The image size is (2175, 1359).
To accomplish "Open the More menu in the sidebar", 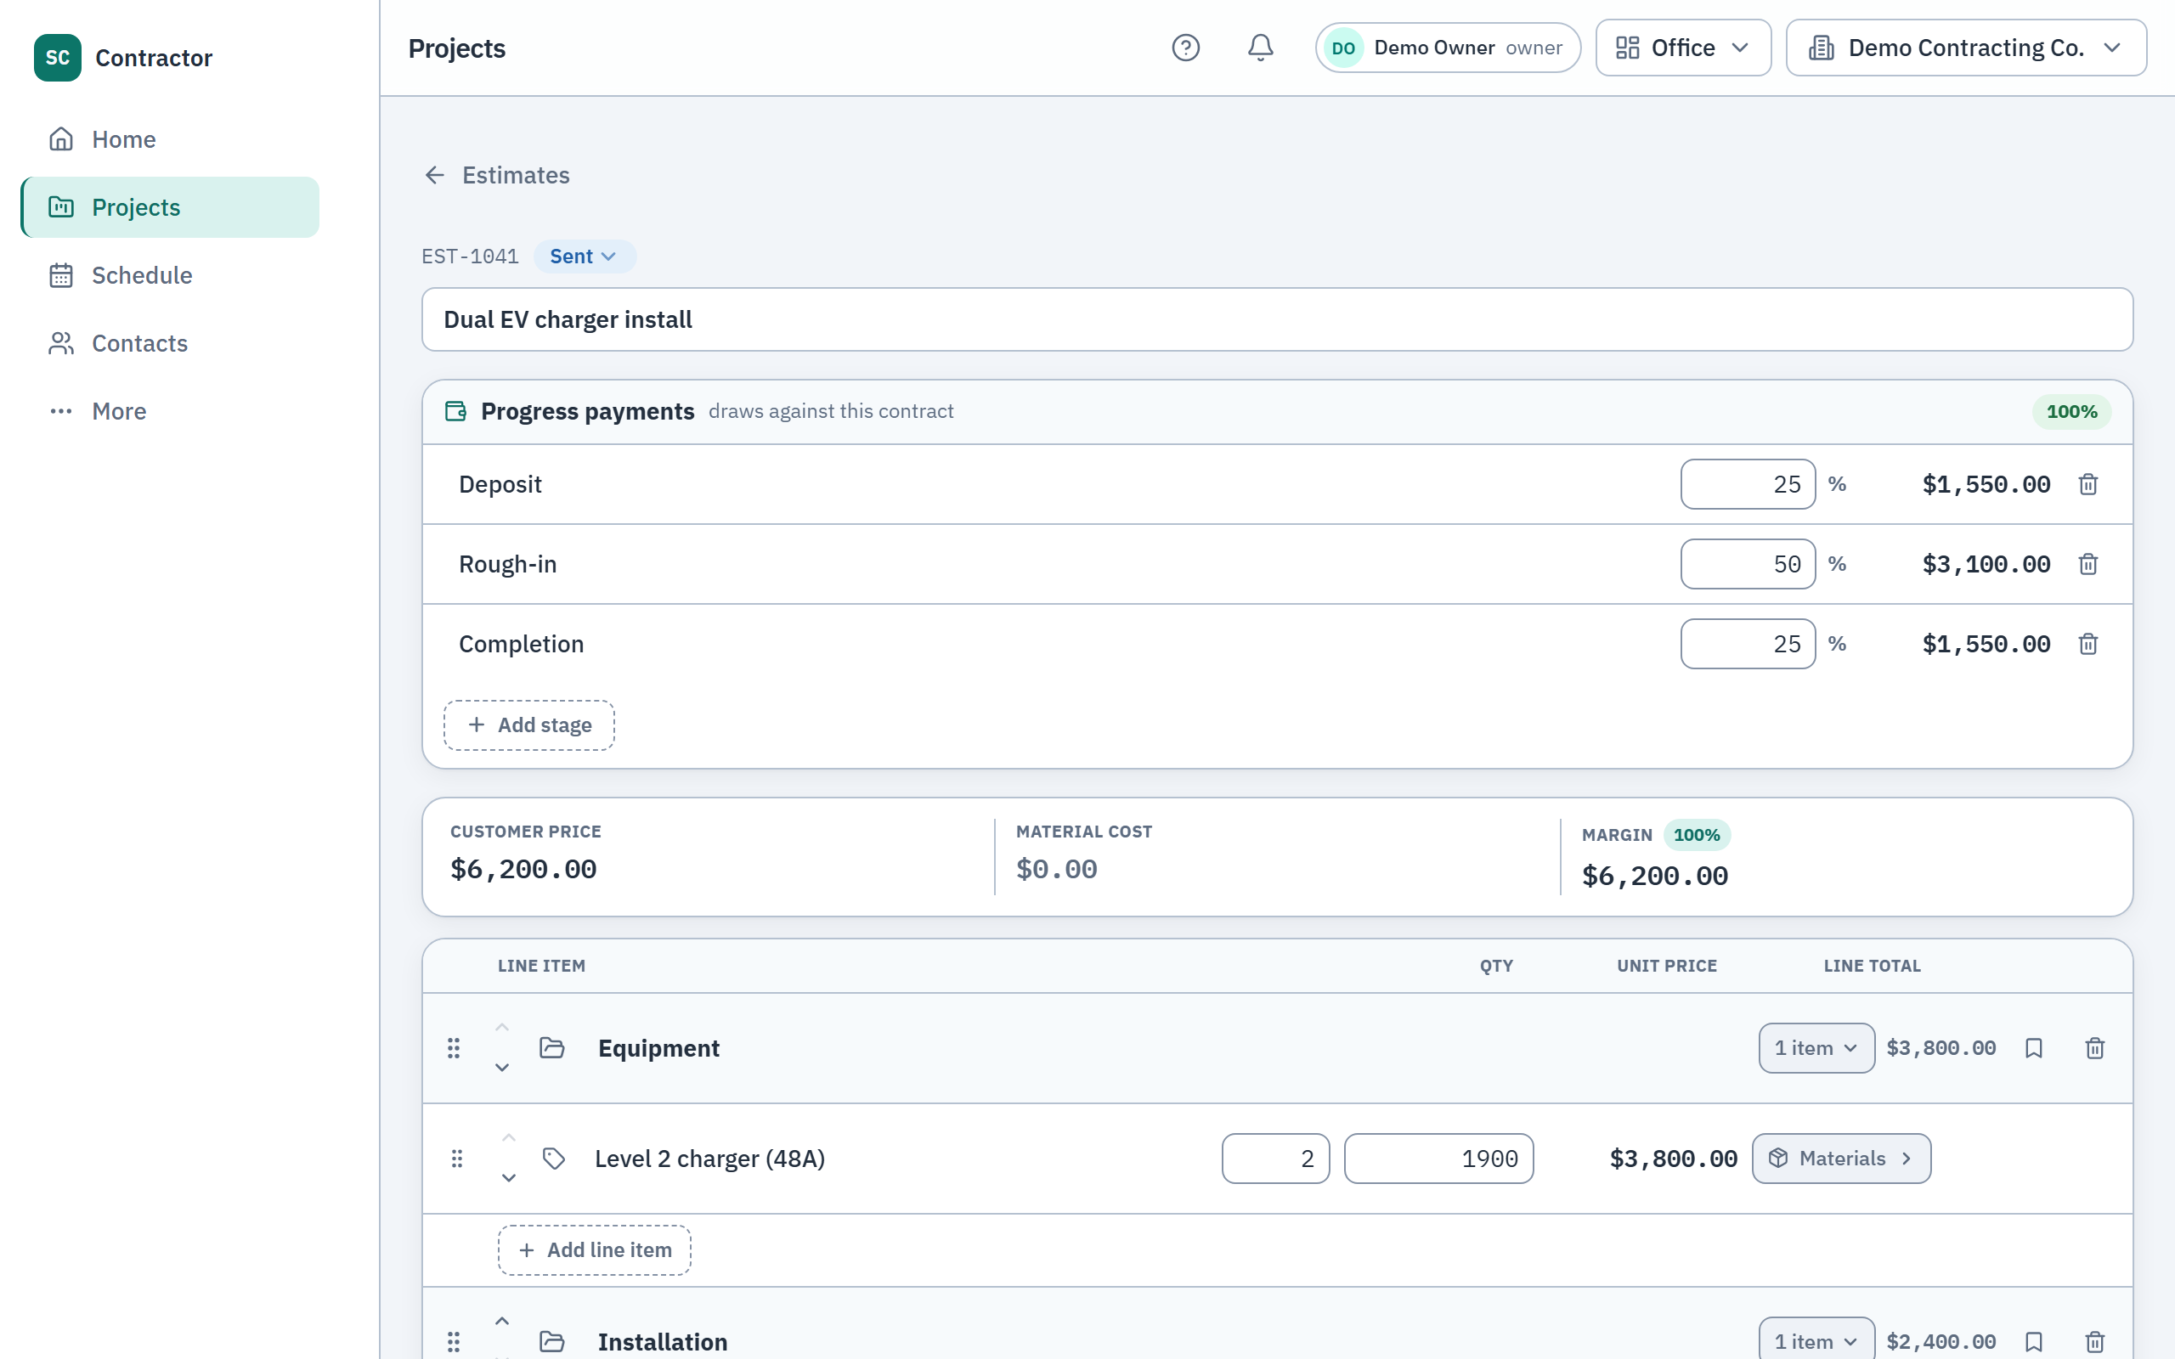I will [x=171, y=412].
